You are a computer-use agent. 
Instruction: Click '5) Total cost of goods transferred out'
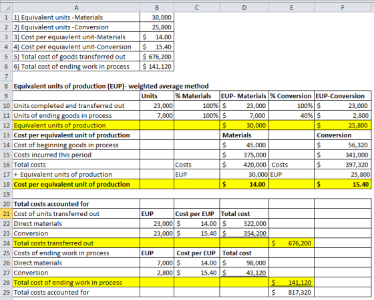[76, 57]
